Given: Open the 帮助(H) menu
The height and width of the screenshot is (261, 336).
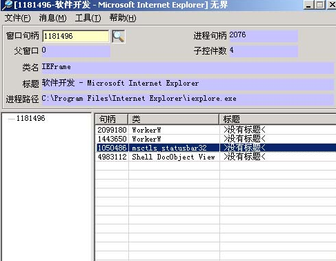Looking at the screenshot, I should coord(123,18).
